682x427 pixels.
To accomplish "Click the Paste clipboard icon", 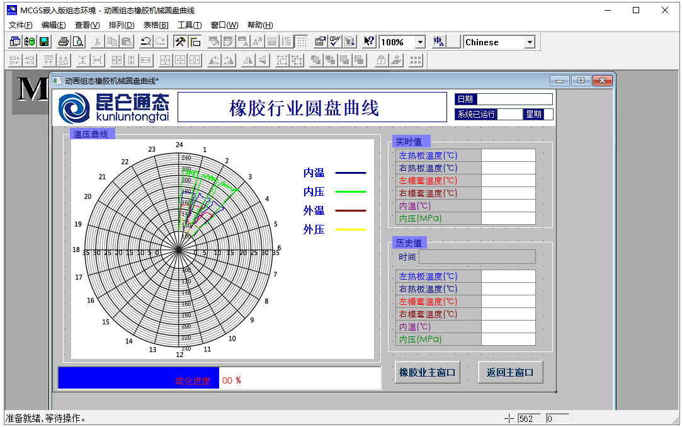I will tap(127, 42).
